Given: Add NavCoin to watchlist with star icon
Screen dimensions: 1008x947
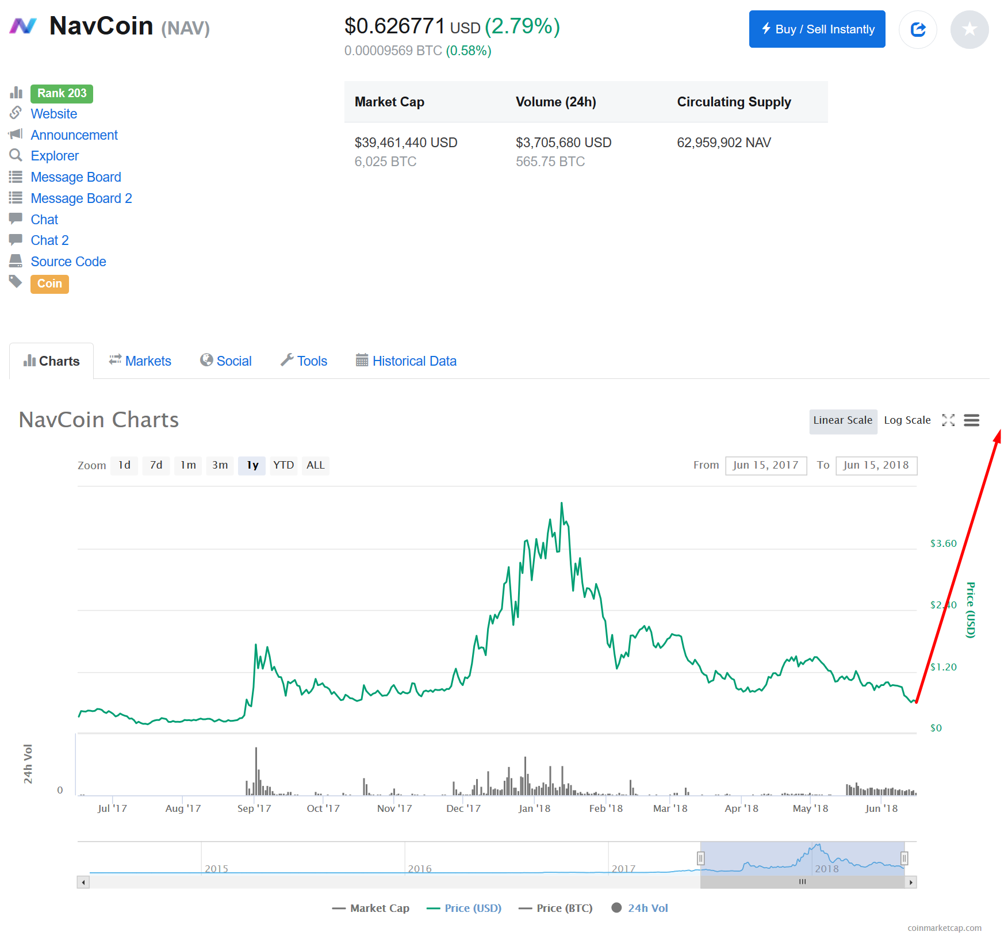Looking at the screenshot, I should 969,29.
